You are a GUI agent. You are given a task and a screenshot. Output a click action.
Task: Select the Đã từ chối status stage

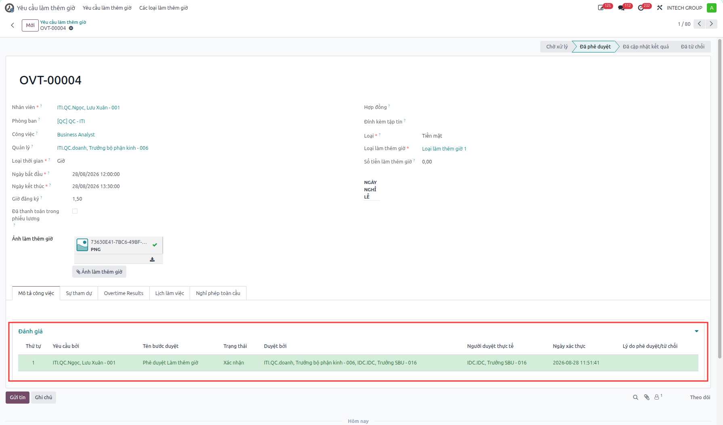coord(692,47)
